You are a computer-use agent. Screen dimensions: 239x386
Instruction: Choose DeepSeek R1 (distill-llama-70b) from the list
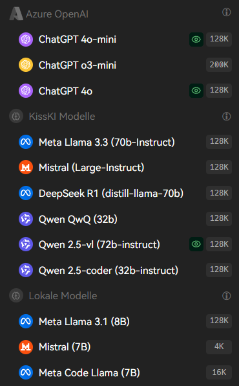pos(119,193)
